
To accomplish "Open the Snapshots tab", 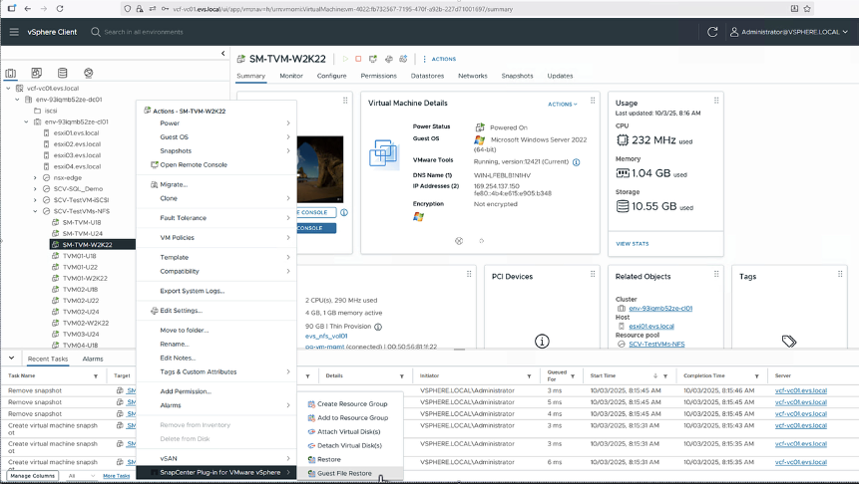I will coord(517,76).
